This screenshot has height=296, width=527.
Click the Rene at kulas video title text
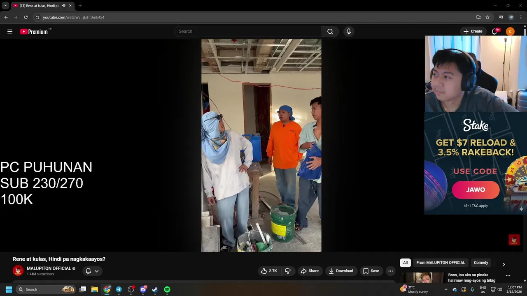pos(59,259)
